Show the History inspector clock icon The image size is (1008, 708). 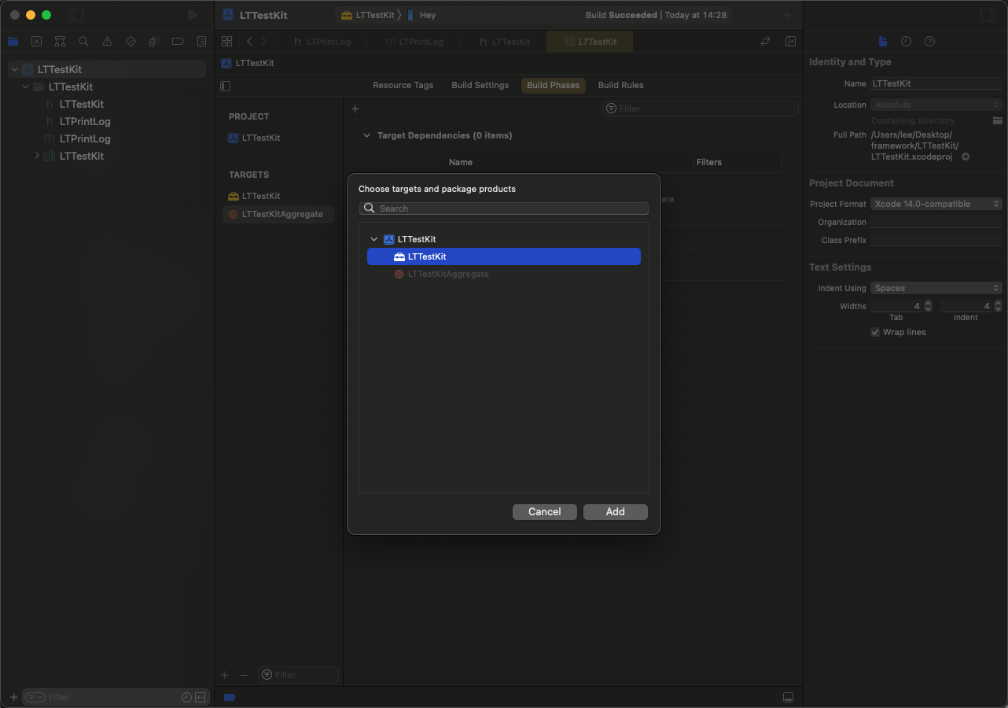click(906, 42)
